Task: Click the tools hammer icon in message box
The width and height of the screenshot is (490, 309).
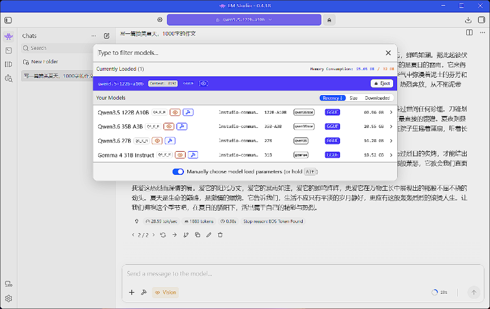Action: [x=144, y=292]
